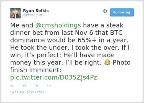Screen dimensions: 144x103
Task: Click the '65%+' figure in the tweet
Action: point(87,40)
